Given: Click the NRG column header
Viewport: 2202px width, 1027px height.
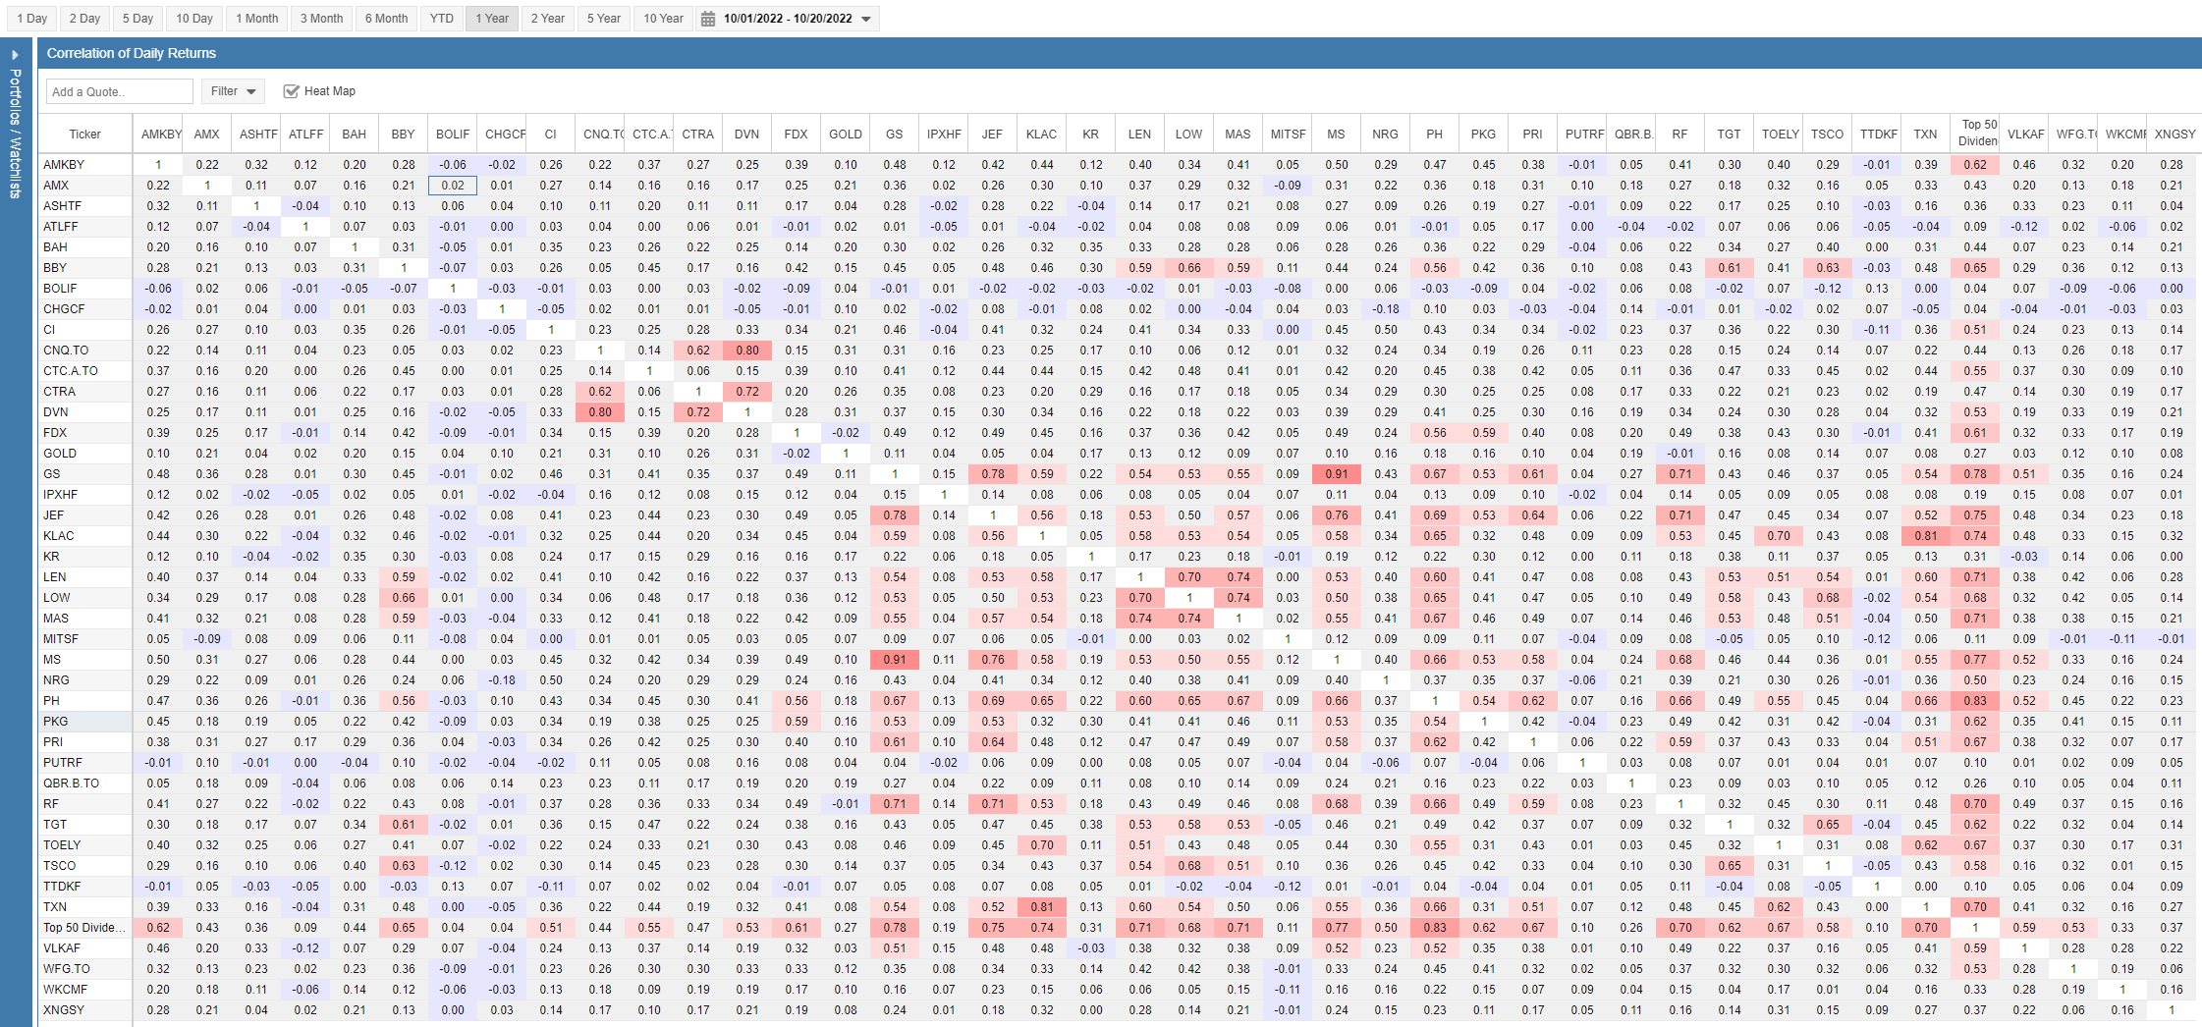Looking at the screenshot, I should click(1386, 135).
